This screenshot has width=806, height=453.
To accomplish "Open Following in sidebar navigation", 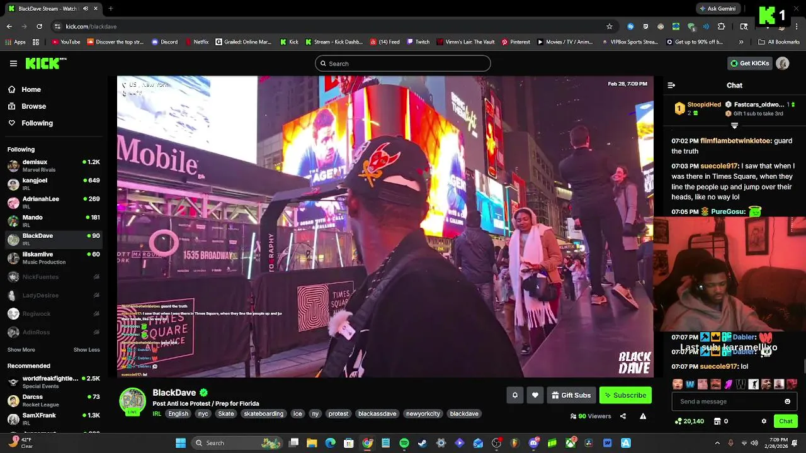I will [x=30, y=123].
